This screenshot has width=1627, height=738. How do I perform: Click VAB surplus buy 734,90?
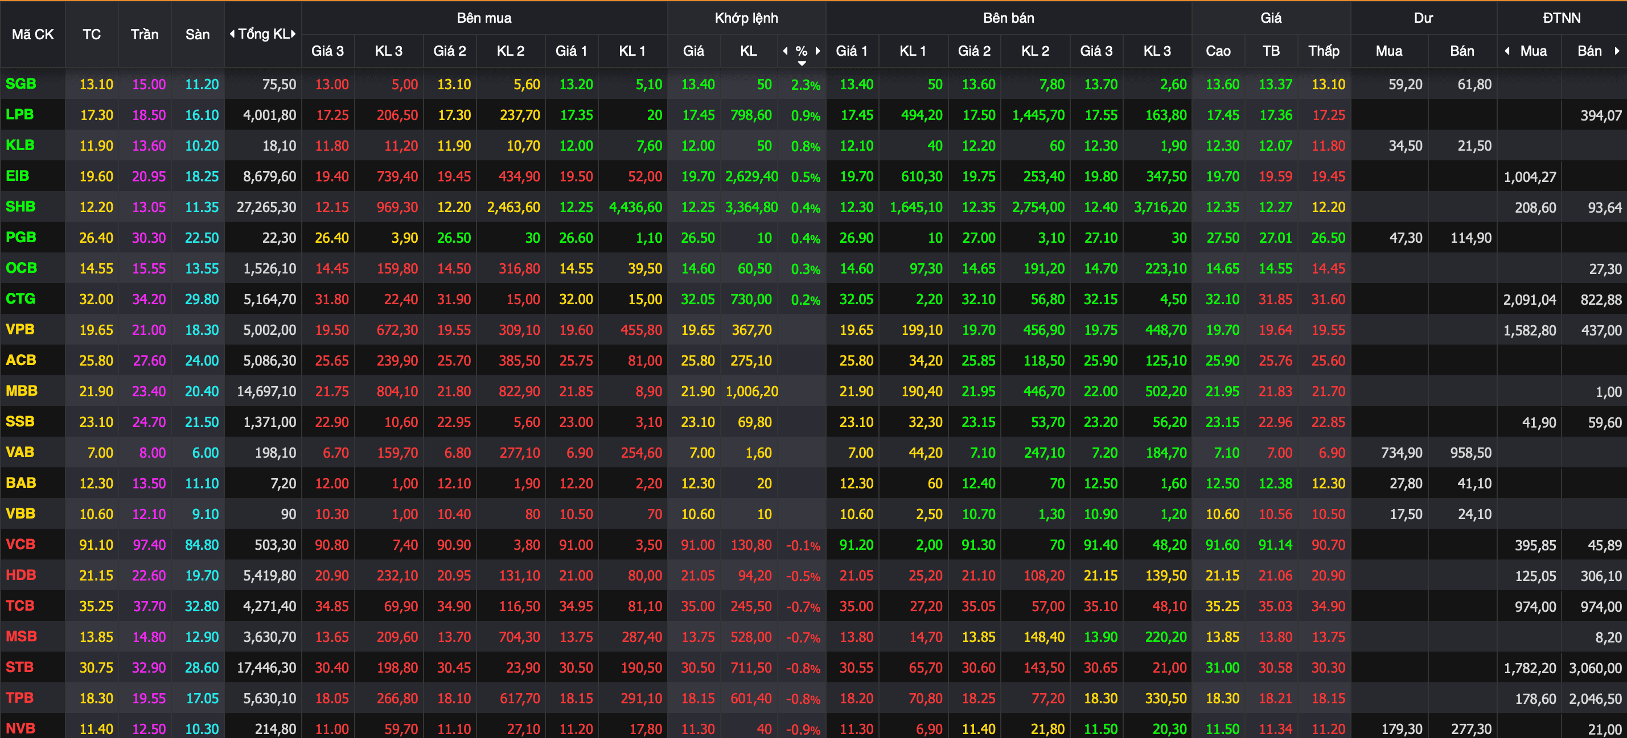(1402, 453)
